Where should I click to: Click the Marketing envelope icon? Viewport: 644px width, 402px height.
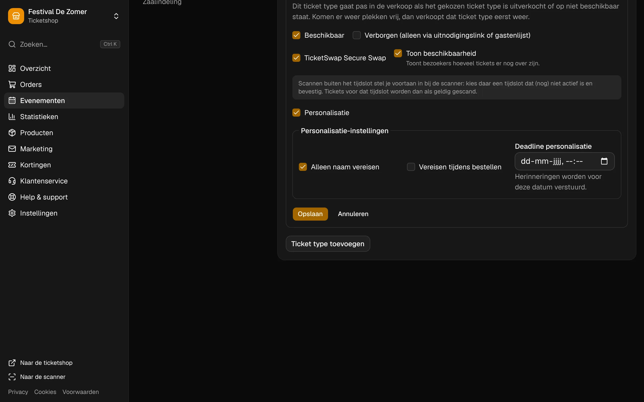pyautogui.click(x=12, y=149)
